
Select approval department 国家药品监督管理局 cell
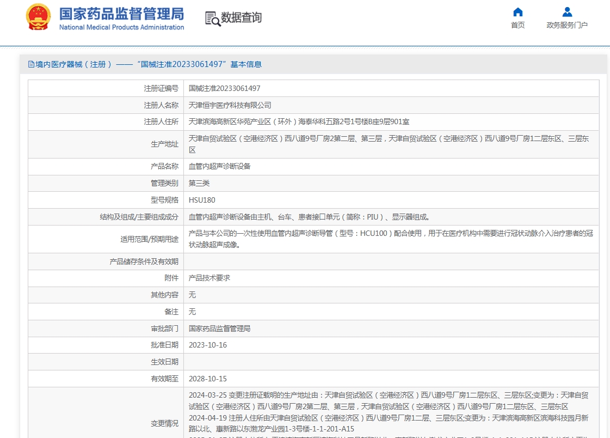[219, 328]
